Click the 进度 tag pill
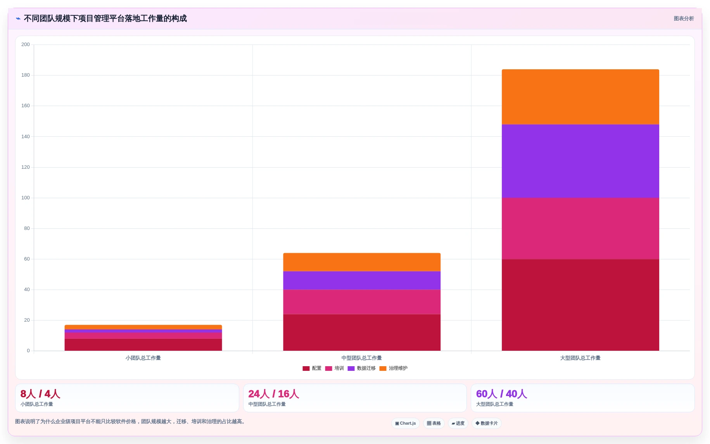 [458, 423]
